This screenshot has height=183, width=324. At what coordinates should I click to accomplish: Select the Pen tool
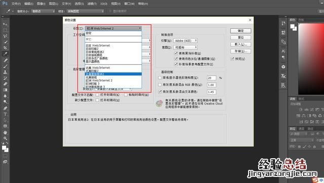[x=5, y=108]
